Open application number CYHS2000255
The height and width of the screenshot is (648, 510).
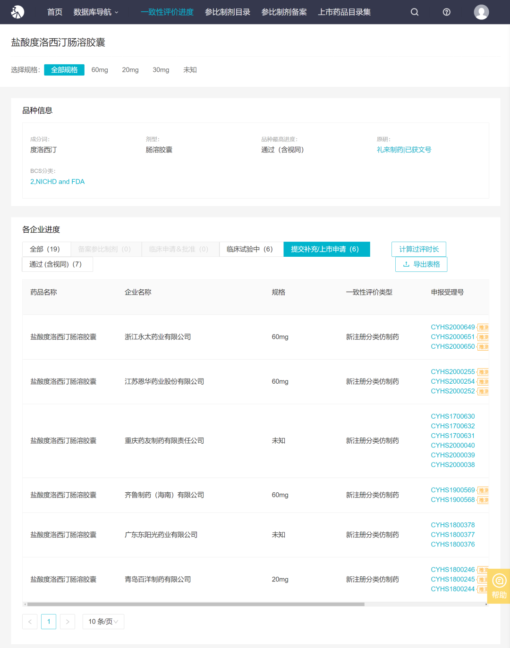point(453,372)
